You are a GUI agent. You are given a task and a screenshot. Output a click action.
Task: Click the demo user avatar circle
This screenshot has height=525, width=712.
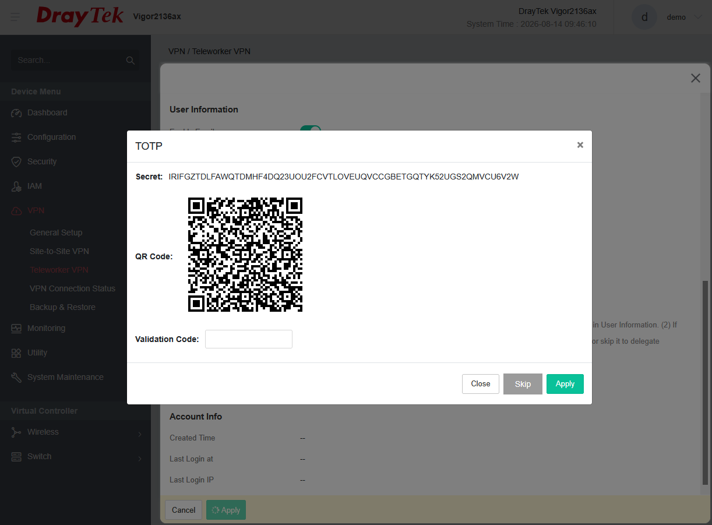[644, 17]
